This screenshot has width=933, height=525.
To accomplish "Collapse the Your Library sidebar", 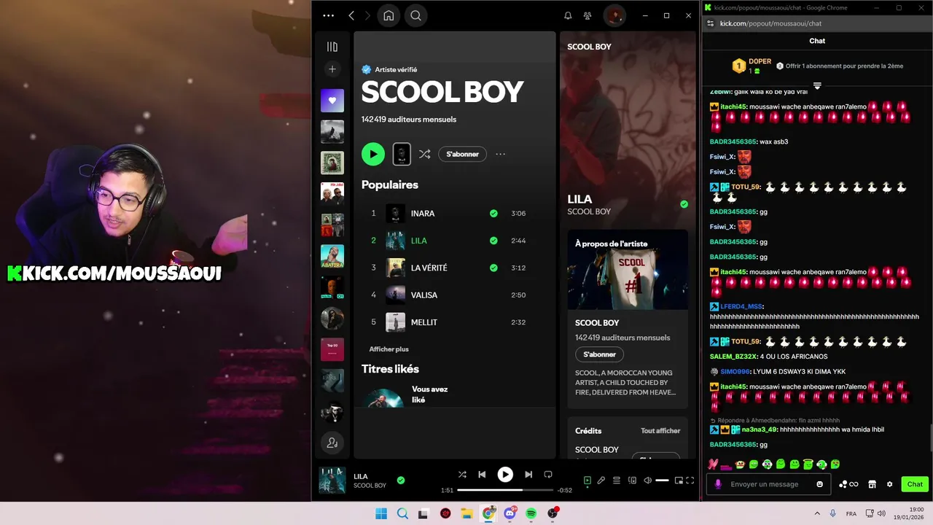I will click(x=332, y=47).
